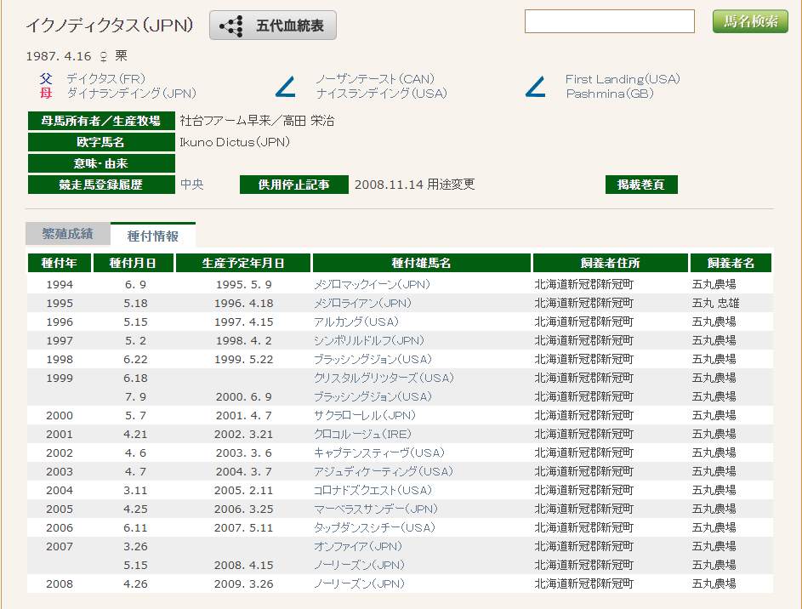Click the 中央 registration link
Screen dimensions: 802x609
tap(191, 185)
